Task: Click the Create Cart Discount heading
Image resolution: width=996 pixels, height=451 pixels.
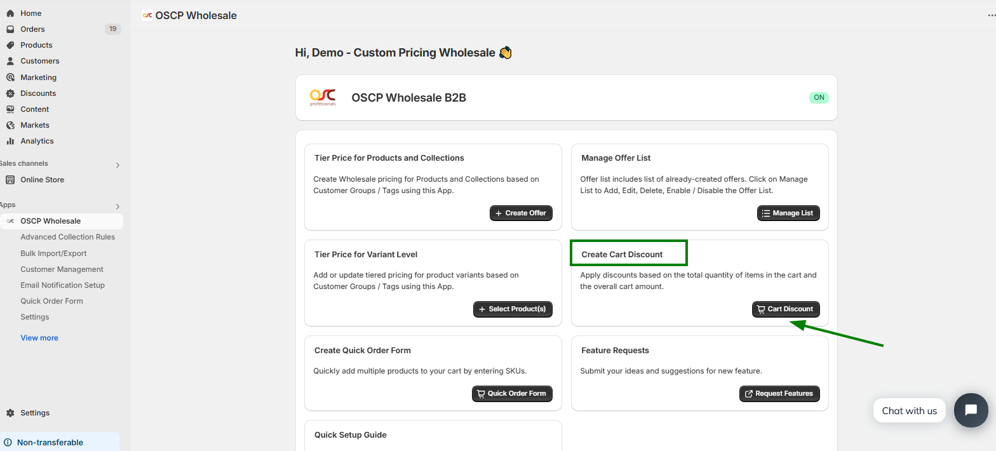Action: click(x=622, y=255)
